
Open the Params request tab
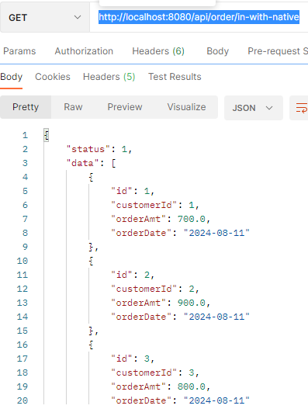click(19, 51)
